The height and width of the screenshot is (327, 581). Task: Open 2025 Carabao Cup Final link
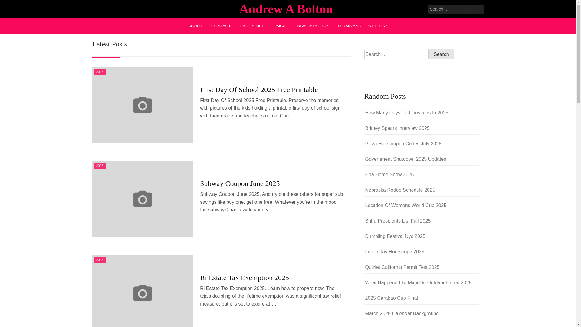pyautogui.click(x=391, y=298)
